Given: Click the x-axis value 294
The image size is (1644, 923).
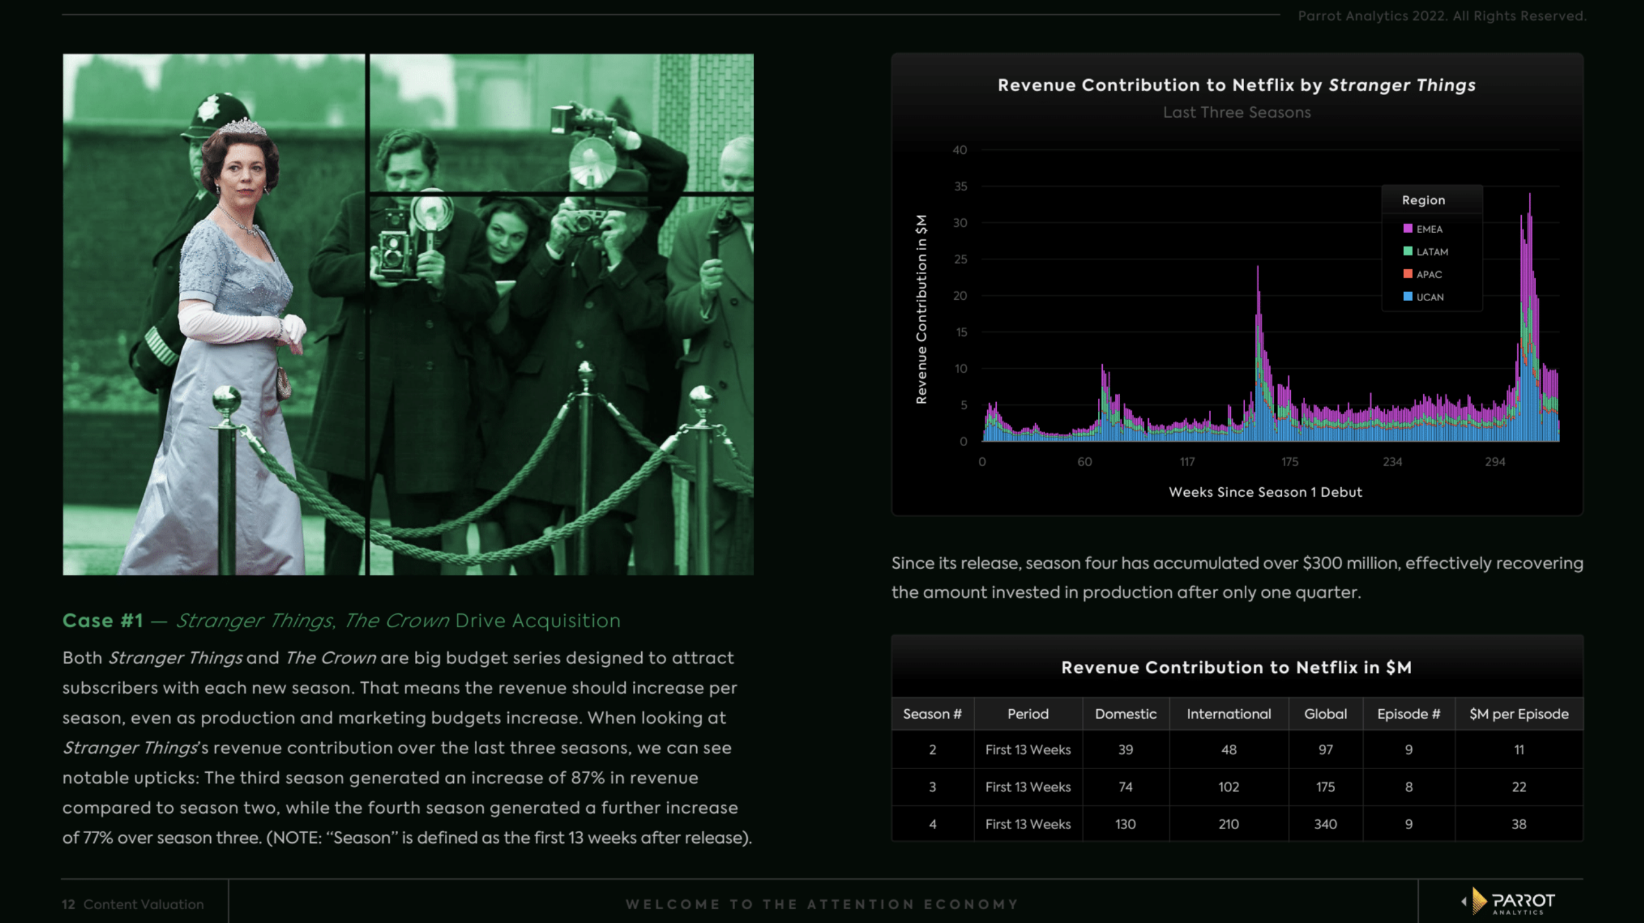Looking at the screenshot, I should [x=1495, y=462].
